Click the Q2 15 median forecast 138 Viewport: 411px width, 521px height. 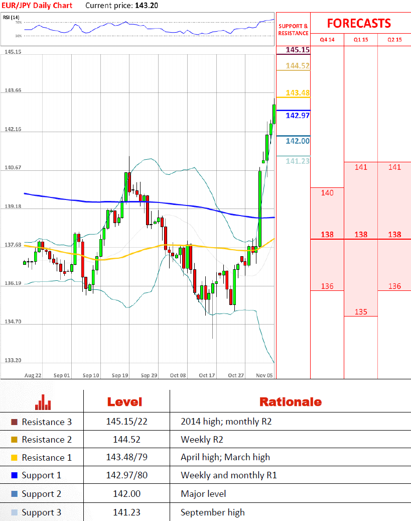coord(394,235)
